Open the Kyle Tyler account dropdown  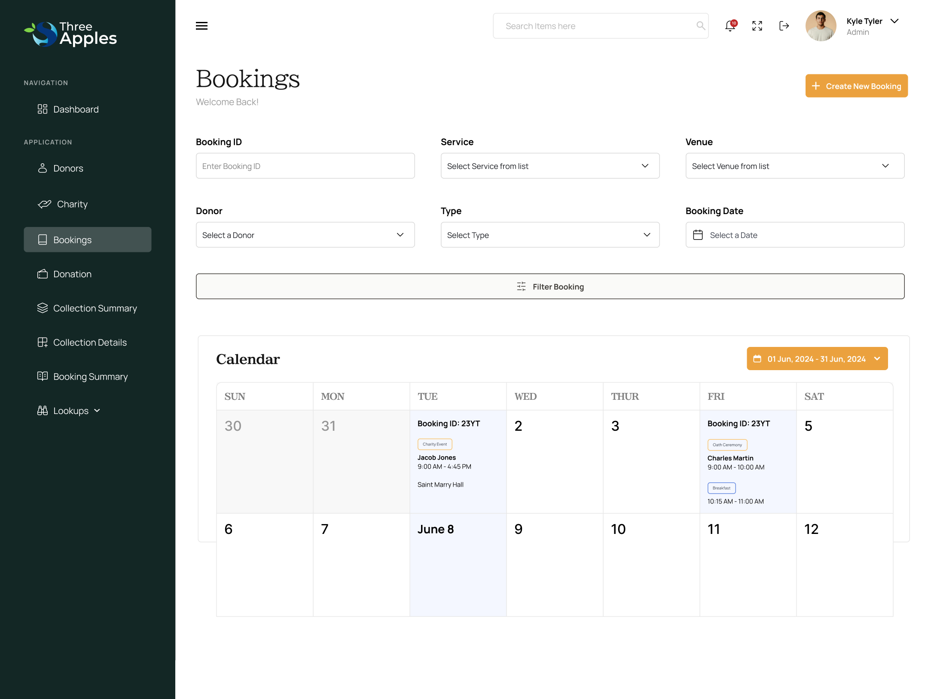(894, 21)
